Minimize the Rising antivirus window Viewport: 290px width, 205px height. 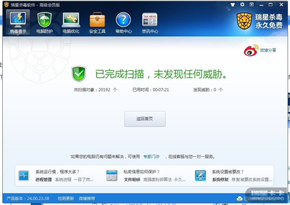(x=261, y=5)
